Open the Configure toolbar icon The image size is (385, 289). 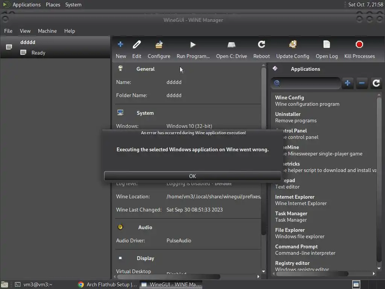click(159, 44)
